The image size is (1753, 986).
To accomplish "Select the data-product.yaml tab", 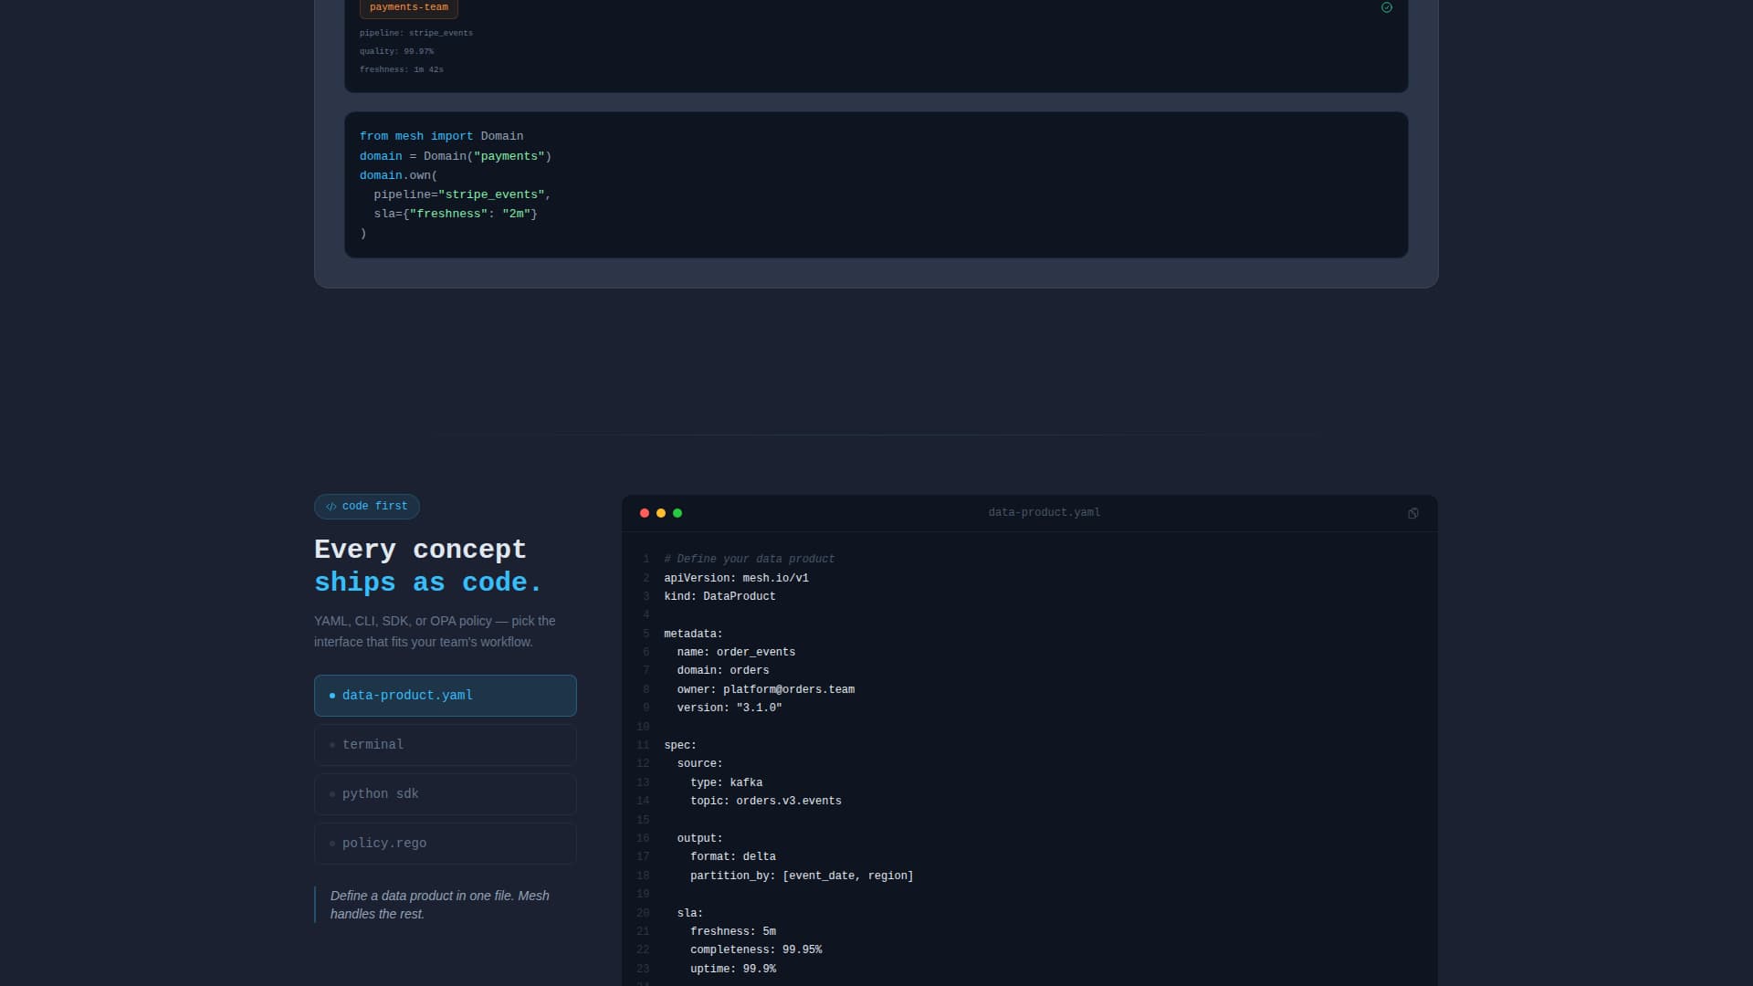I will [446, 696].
